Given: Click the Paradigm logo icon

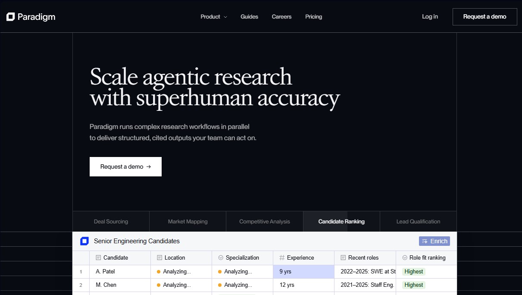Looking at the screenshot, I should click(x=11, y=17).
